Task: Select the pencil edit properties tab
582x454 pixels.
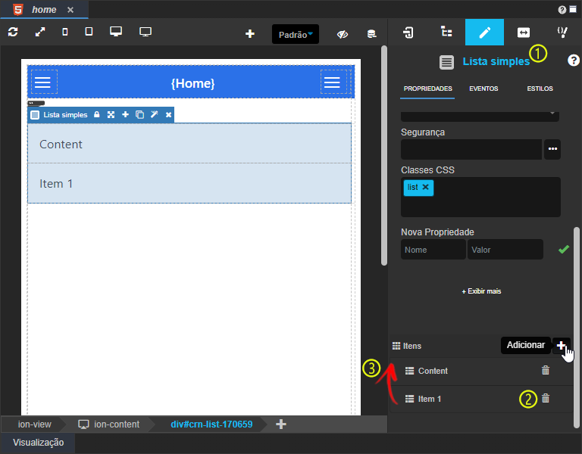Action: 484,33
